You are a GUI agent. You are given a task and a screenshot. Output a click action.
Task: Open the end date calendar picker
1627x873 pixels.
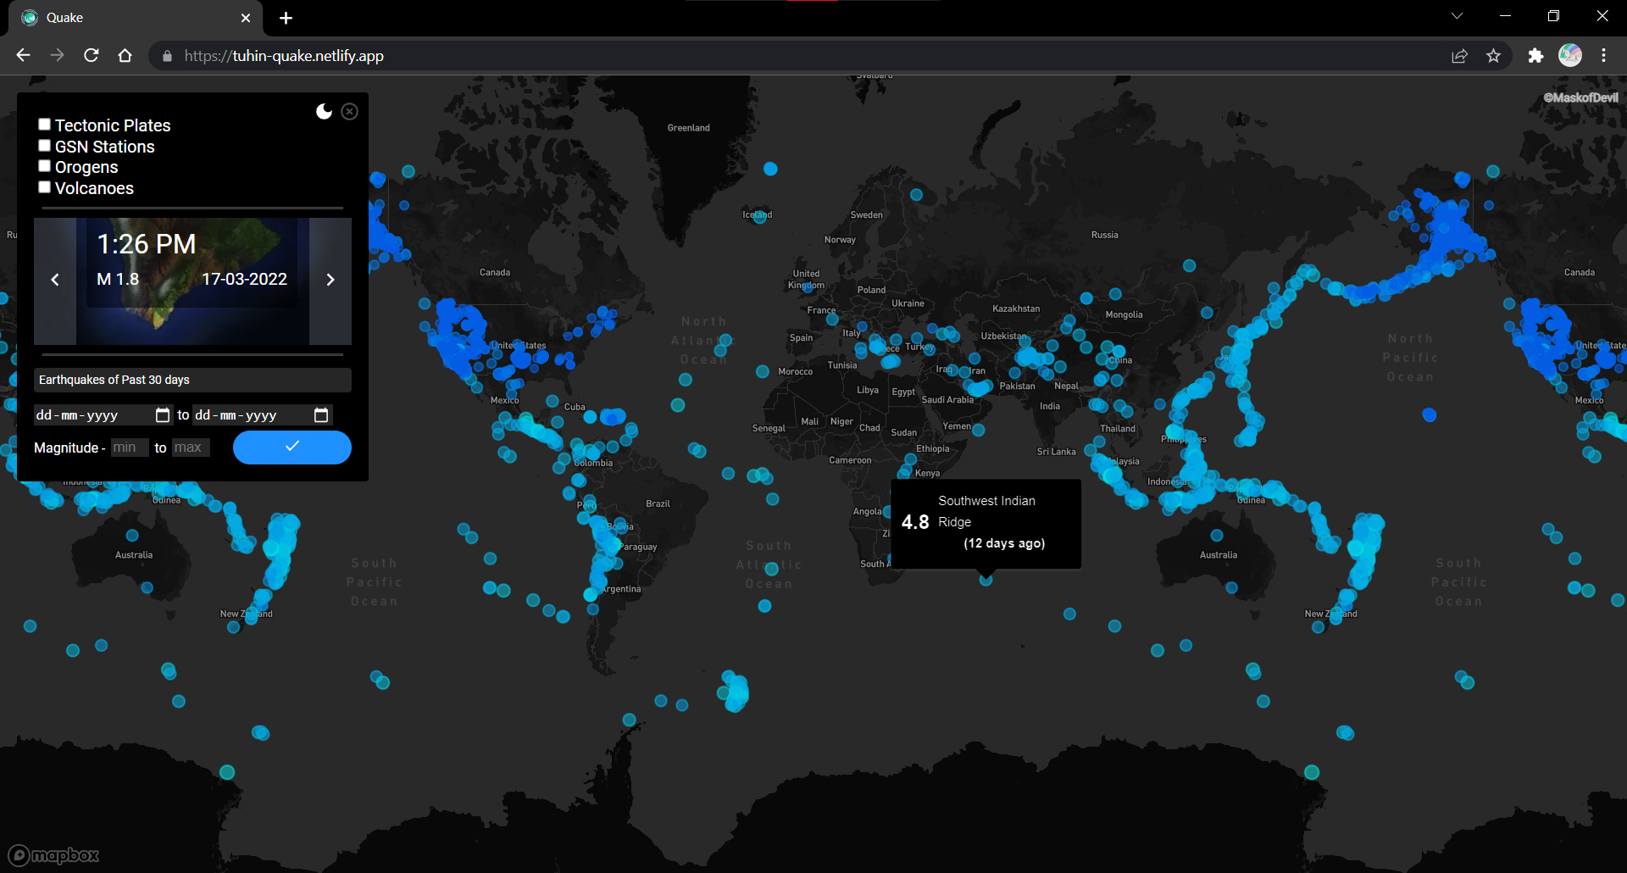click(x=321, y=414)
